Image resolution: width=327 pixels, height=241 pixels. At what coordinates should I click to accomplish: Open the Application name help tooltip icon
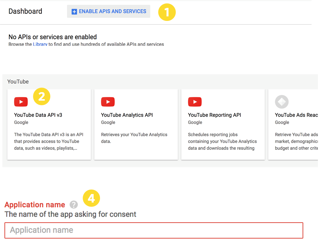tap(73, 205)
